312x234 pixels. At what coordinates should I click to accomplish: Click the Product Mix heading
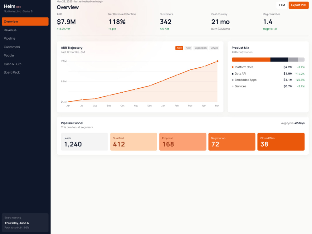click(240, 48)
